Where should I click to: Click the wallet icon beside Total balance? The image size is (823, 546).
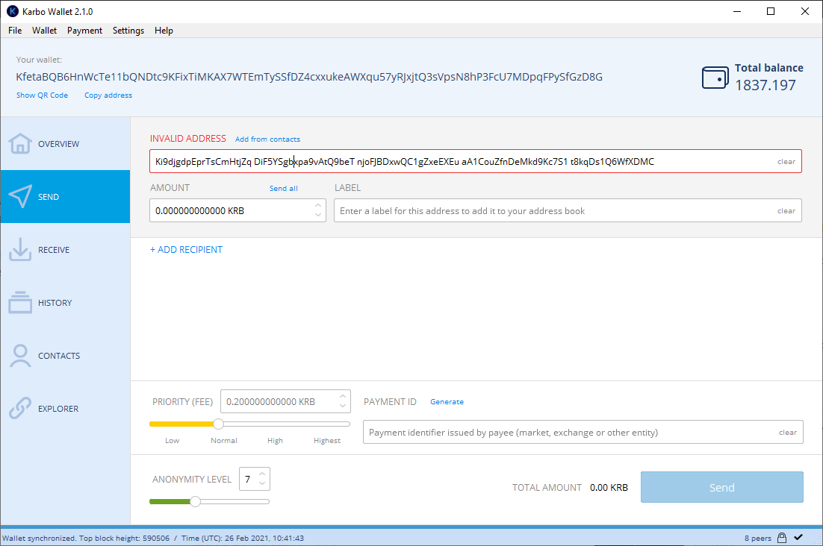point(715,78)
